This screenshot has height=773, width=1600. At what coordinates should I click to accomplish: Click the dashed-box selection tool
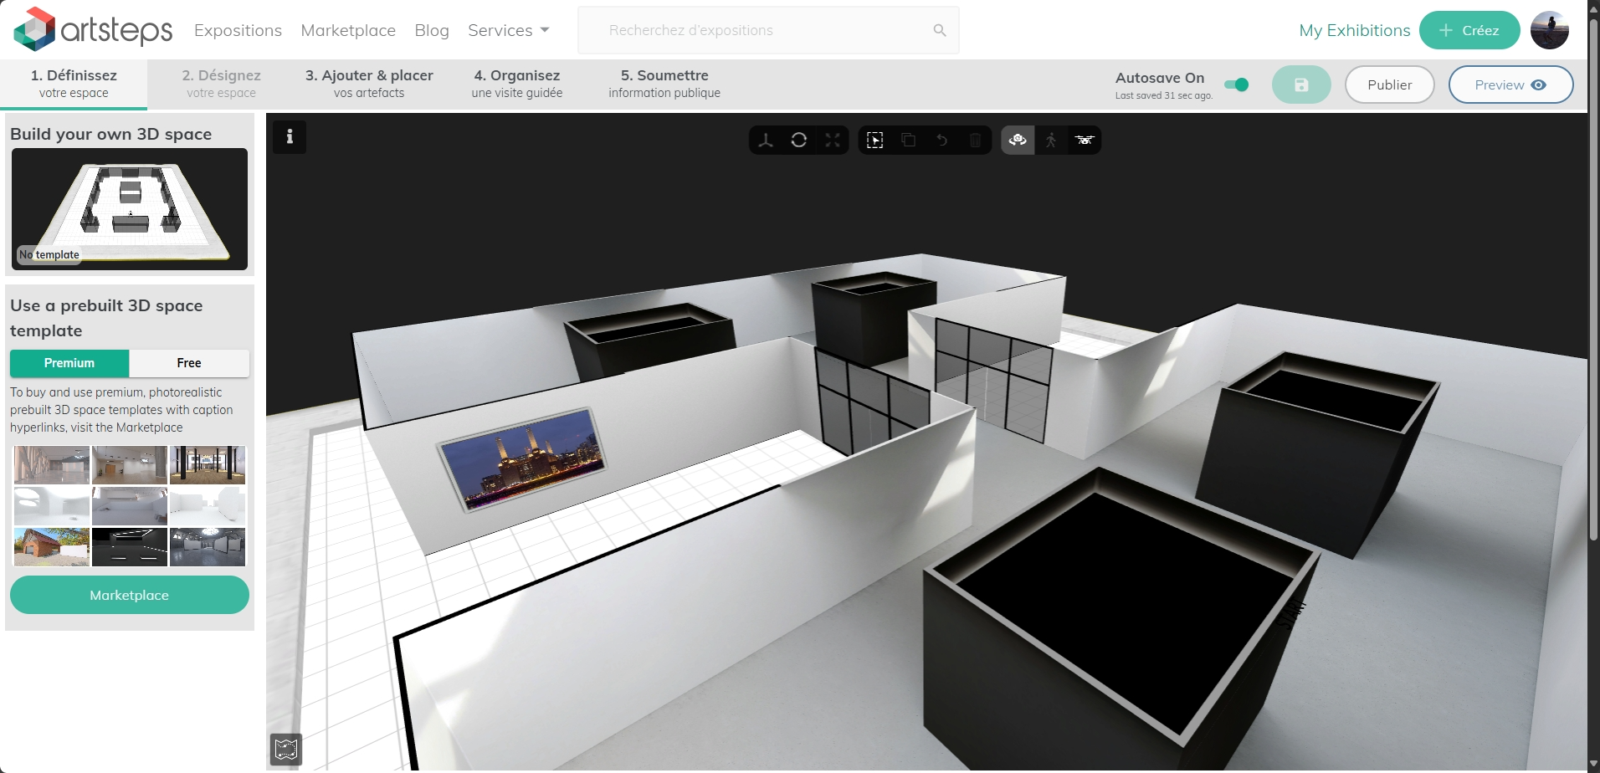874,140
